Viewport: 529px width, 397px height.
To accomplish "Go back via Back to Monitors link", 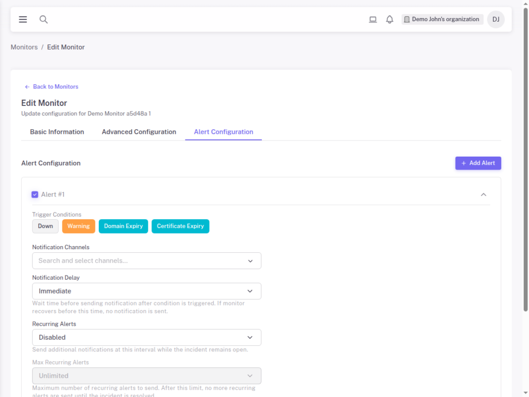I will [x=52, y=87].
